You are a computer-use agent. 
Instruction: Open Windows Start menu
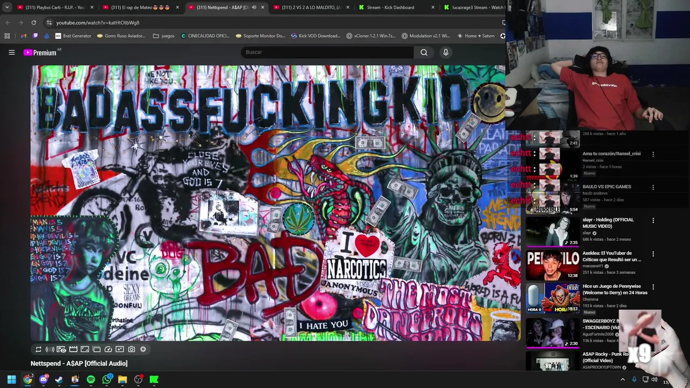(x=11, y=379)
